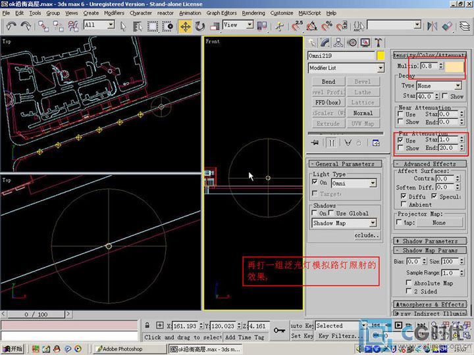Select the Select and Link tool

[x=43, y=26]
